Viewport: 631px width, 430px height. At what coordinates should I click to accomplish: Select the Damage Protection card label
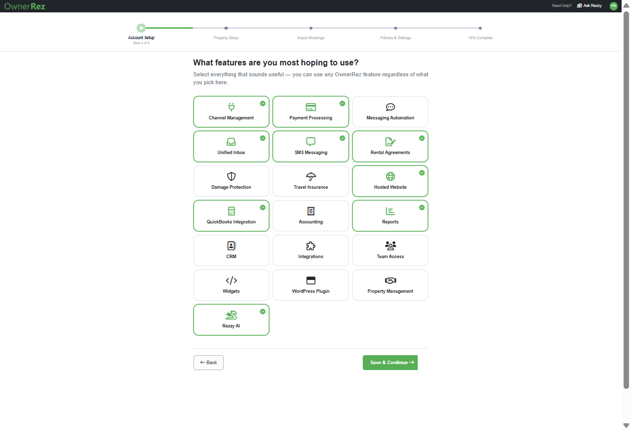(231, 187)
